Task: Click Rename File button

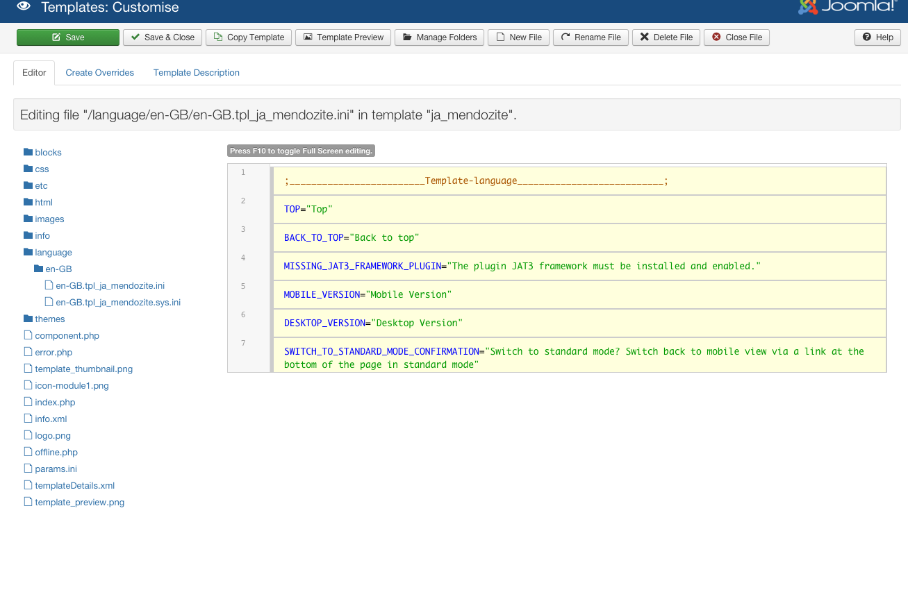Action: tap(591, 37)
